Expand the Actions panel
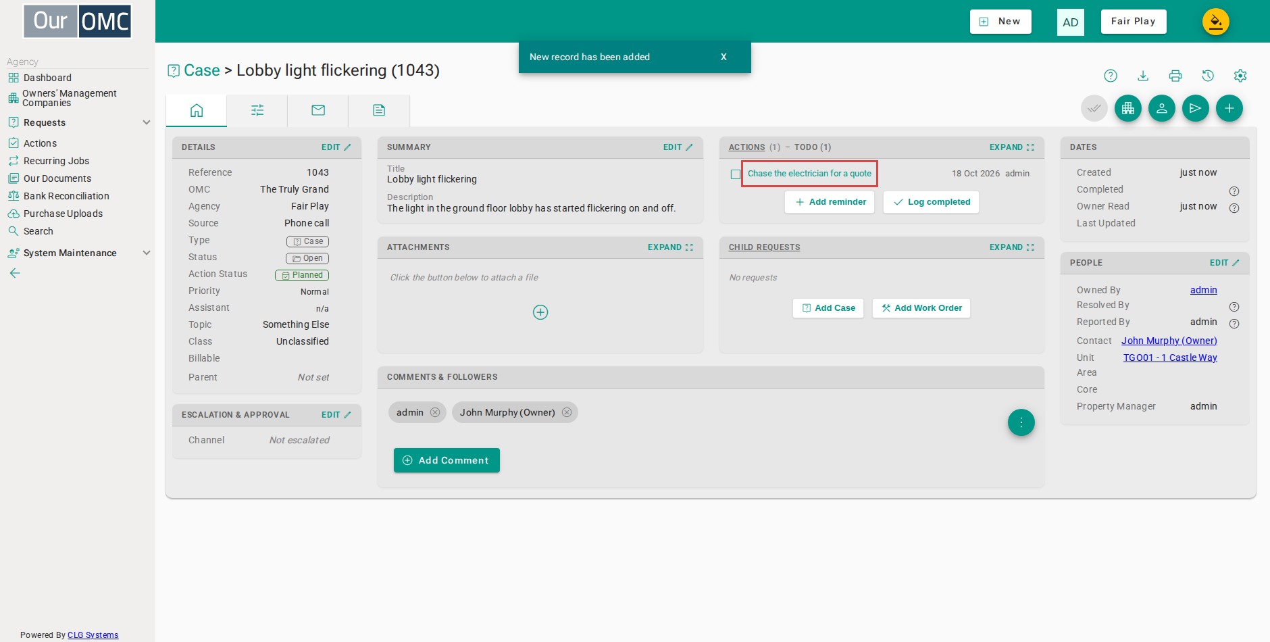This screenshot has height=642, width=1270. 1012,147
